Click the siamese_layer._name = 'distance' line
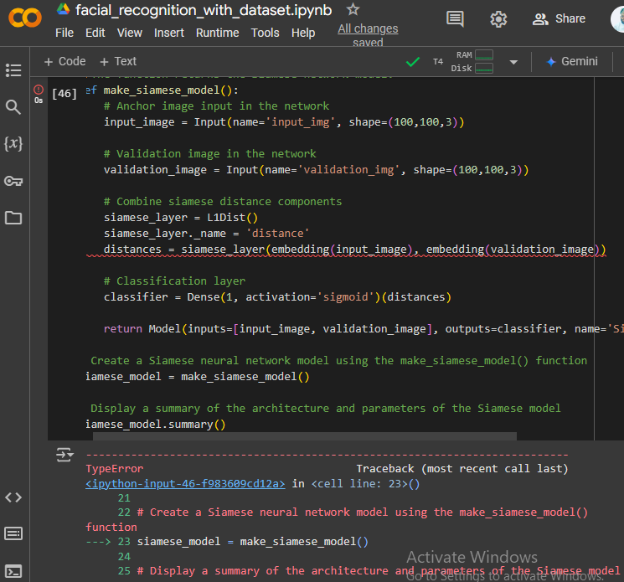The image size is (624, 582). [206, 233]
